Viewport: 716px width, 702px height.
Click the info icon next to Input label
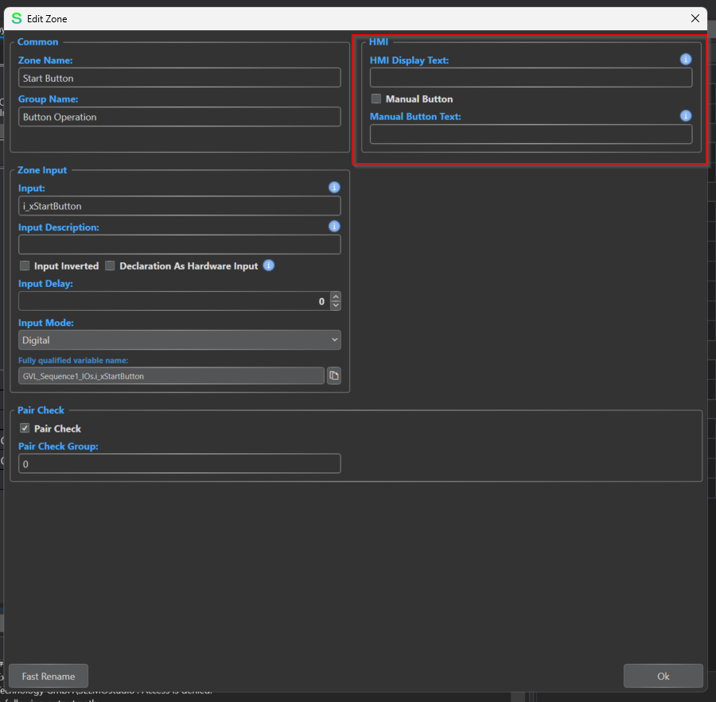334,187
